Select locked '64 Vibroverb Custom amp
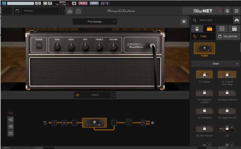This screenshot has width=241, height=149. coord(204,93)
